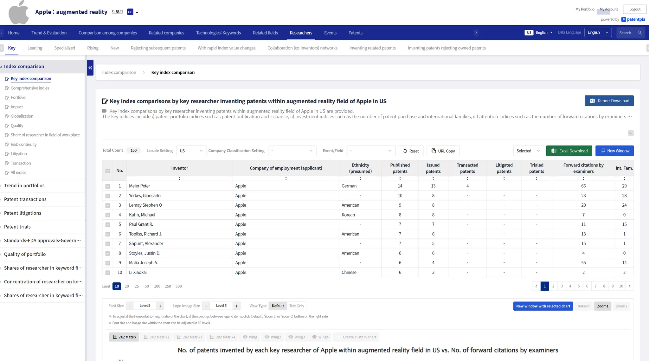Click the Report Download button

(609, 101)
